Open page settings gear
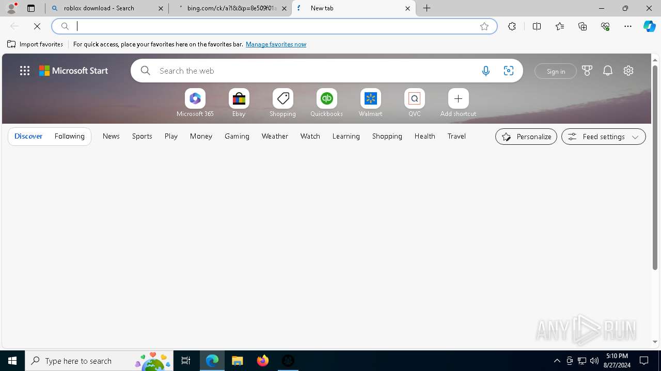 [x=628, y=71]
